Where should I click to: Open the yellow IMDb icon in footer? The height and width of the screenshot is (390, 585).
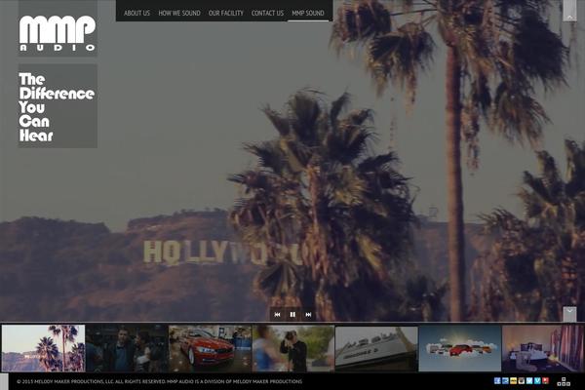[x=514, y=380]
